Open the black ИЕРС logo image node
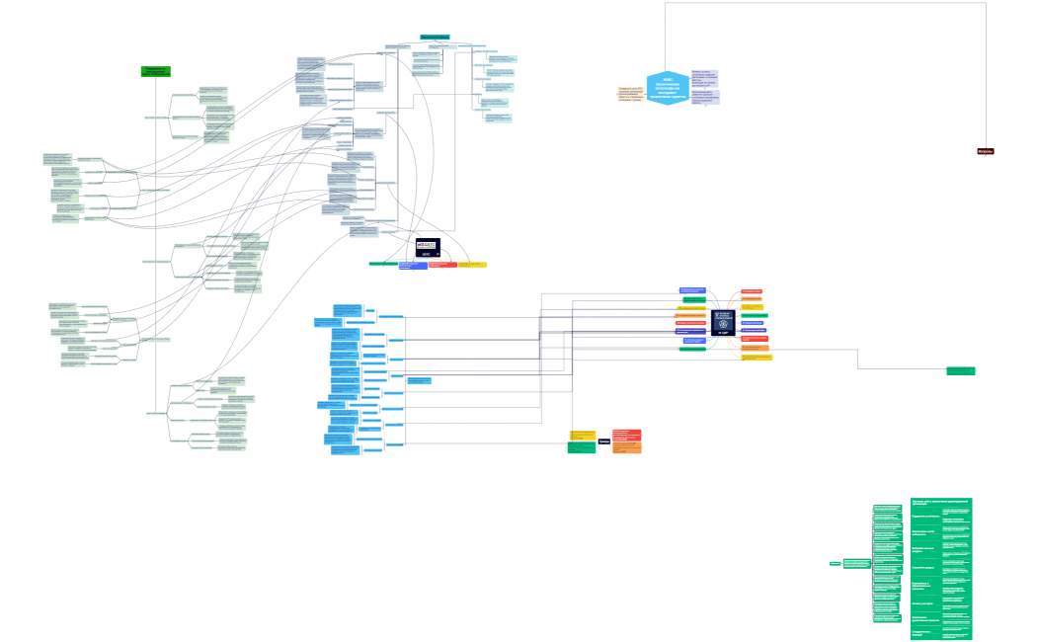1037x642 pixels. click(x=427, y=247)
